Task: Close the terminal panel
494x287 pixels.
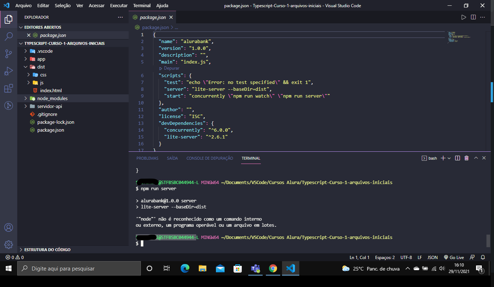Action: [484, 158]
